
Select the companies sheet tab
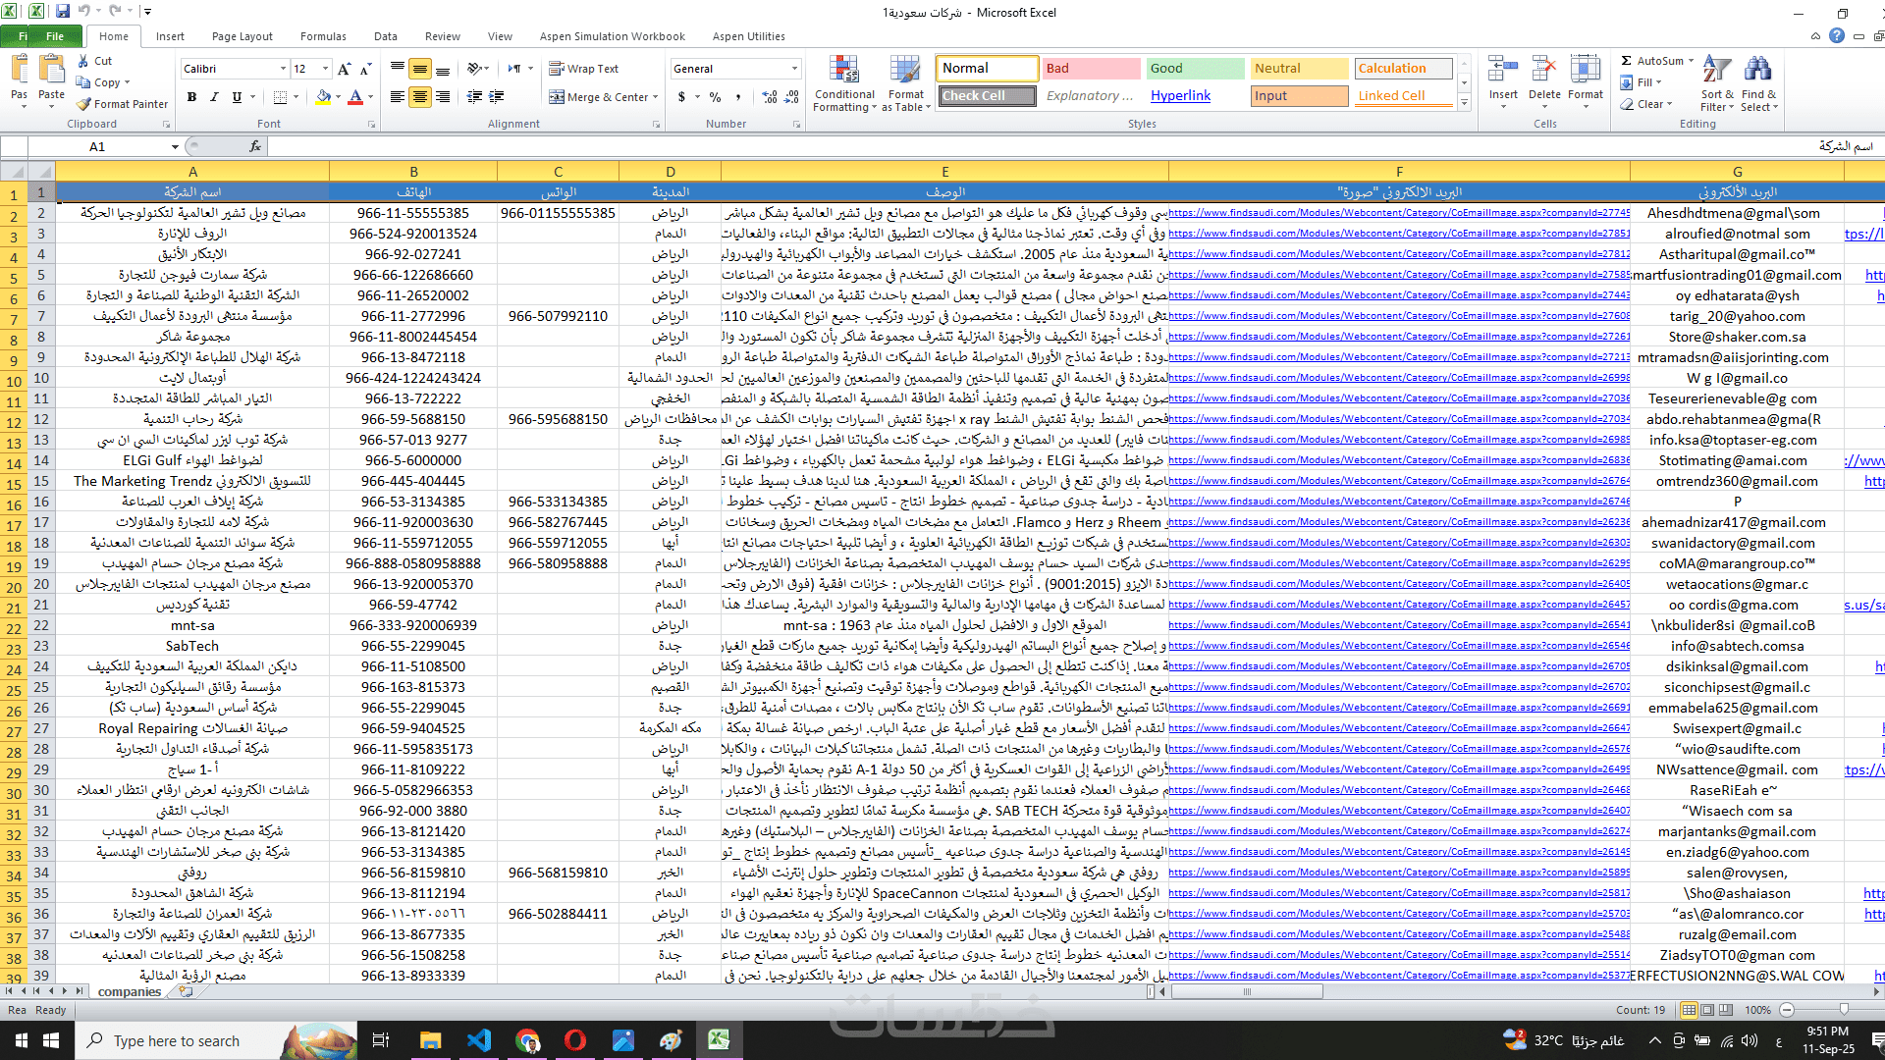click(x=129, y=992)
